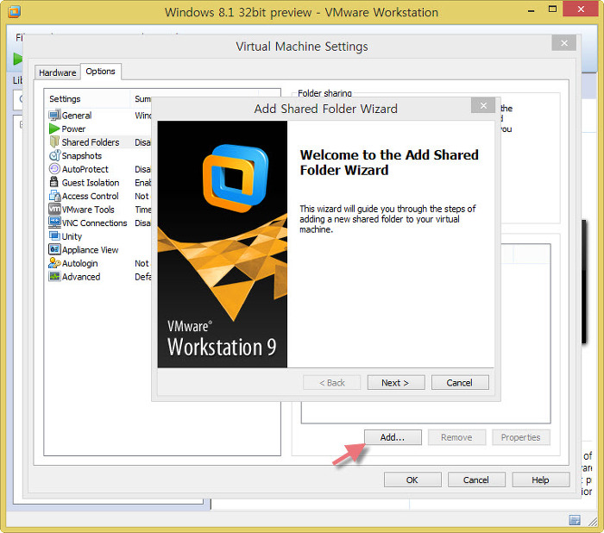The height and width of the screenshot is (533, 604).
Task: Click the AutoProtect icon
Action: point(54,170)
